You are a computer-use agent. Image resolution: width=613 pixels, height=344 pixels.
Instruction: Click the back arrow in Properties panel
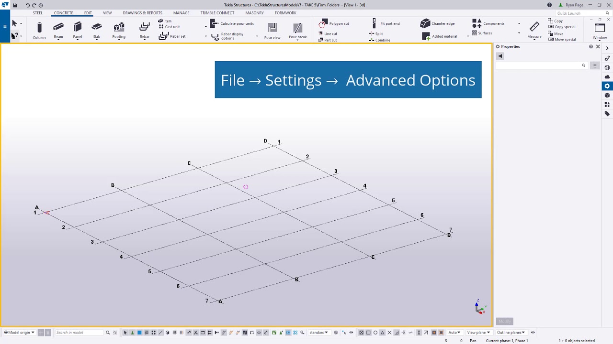click(500, 56)
